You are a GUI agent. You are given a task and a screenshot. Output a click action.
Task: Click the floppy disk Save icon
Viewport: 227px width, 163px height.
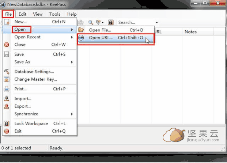pos(6,54)
